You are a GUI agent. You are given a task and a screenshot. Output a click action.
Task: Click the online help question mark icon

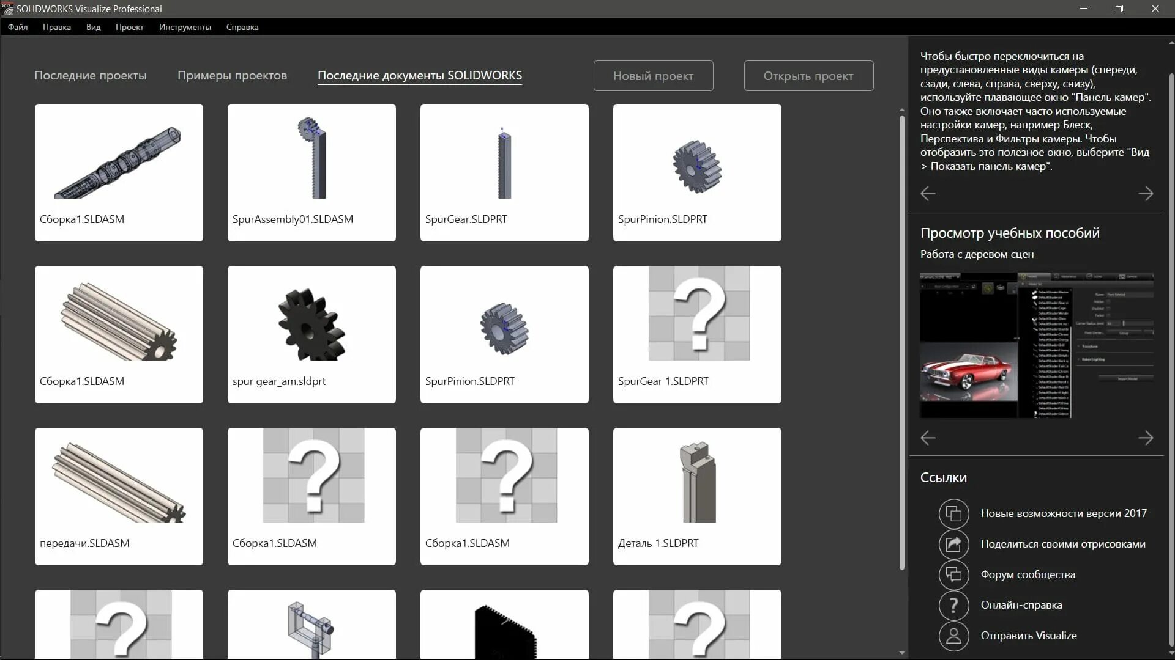(x=953, y=605)
